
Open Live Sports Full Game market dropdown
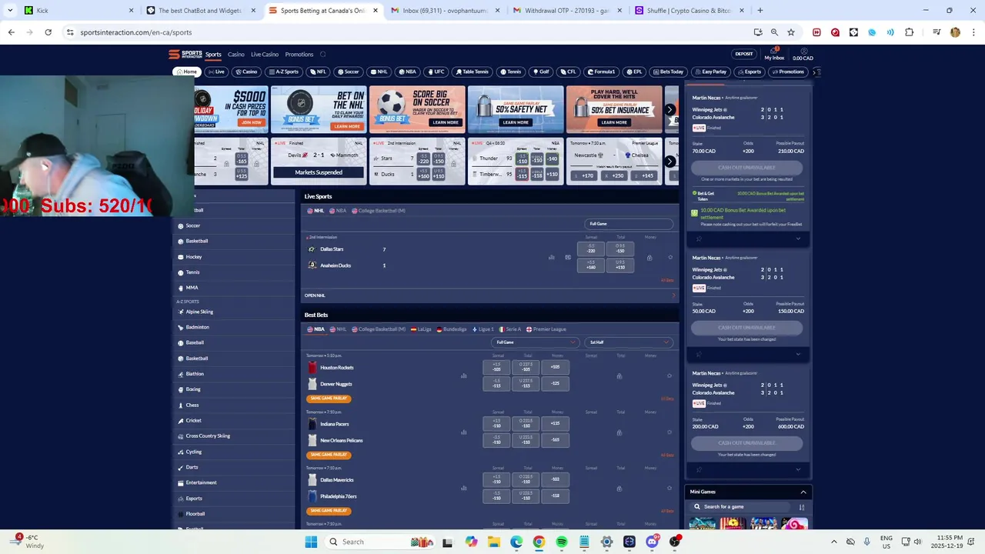(x=629, y=224)
